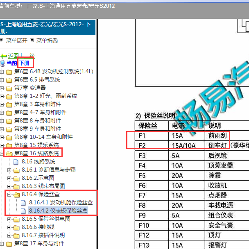Expand the 第8章 3 车身和附件 node
The image size is (249, 249).
2,104
